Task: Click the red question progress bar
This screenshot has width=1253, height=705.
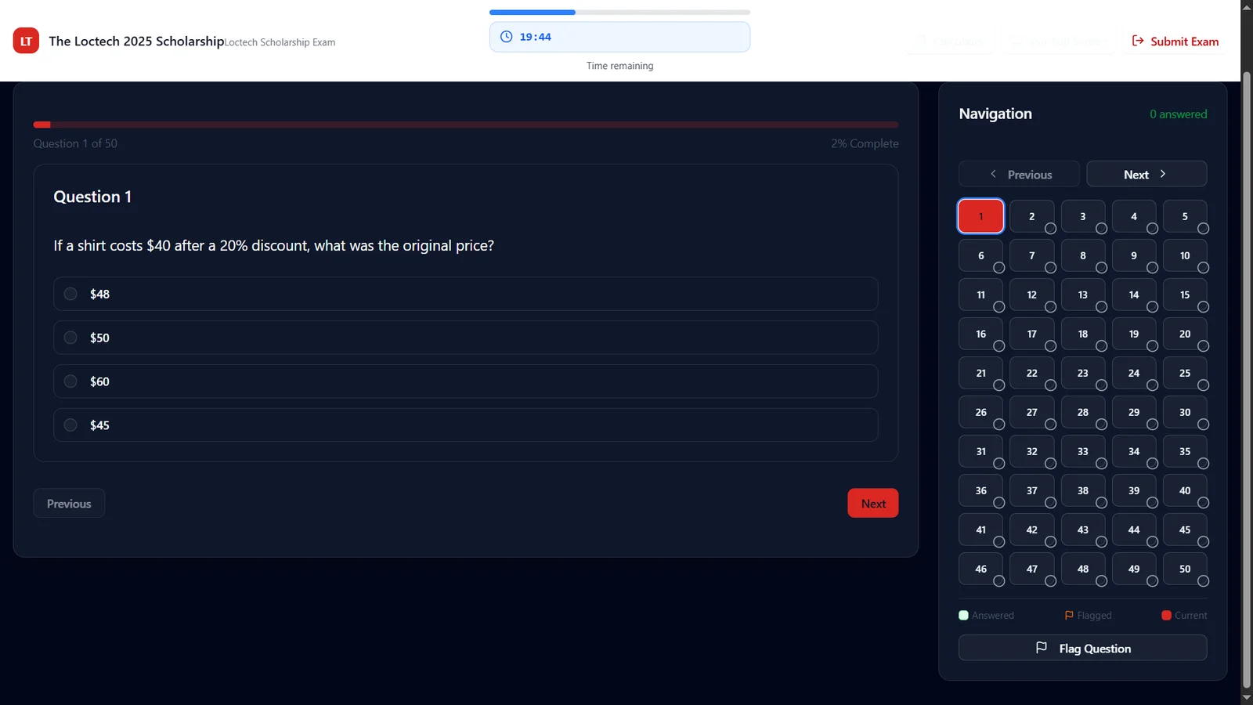Action: click(466, 125)
